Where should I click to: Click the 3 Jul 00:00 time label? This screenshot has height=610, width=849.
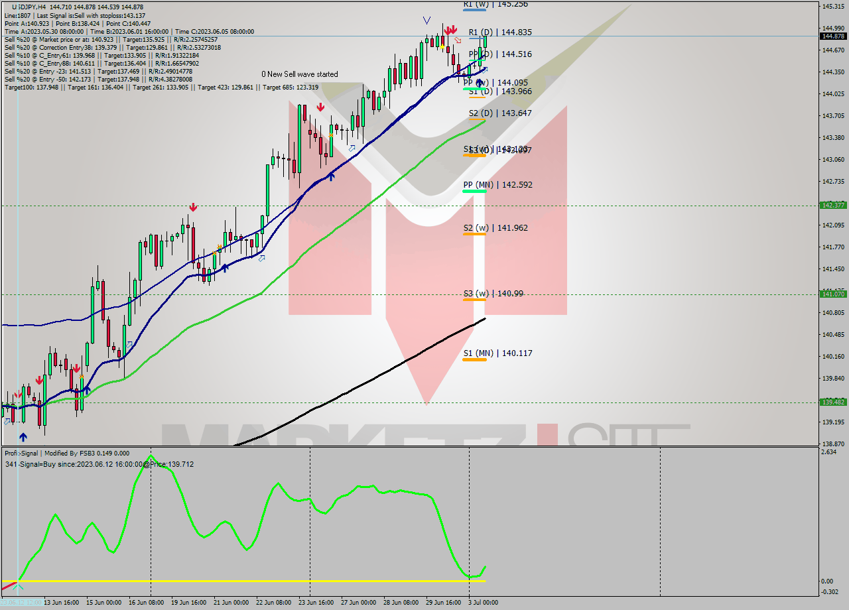click(483, 603)
